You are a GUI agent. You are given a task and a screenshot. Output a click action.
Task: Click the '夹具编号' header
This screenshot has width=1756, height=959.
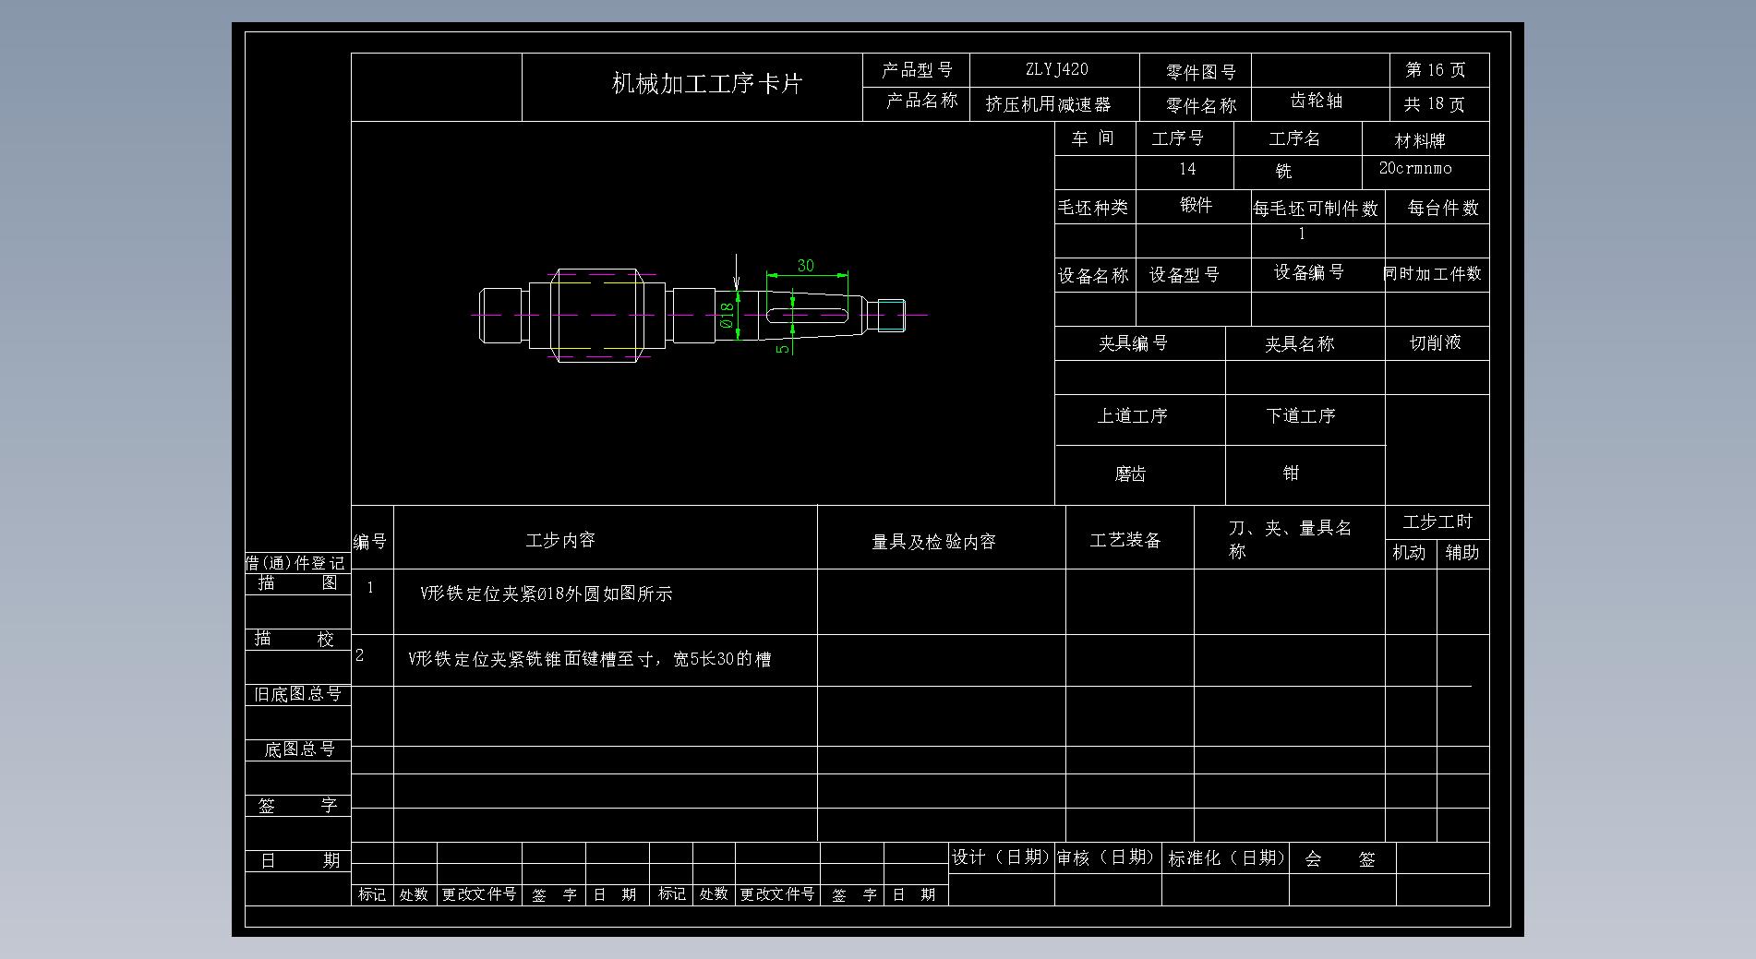coord(1133,343)
